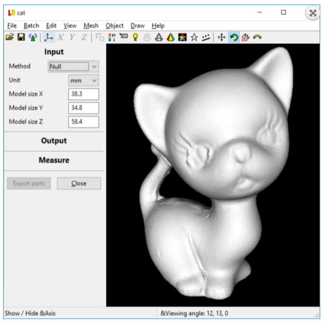
Task: Click the shapes square-circle toolbar icon
Action: pyautogui.click(x=100, y=37)
